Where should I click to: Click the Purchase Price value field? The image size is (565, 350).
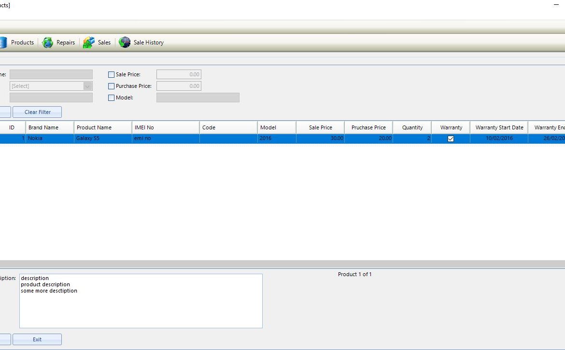click(179, 86)
